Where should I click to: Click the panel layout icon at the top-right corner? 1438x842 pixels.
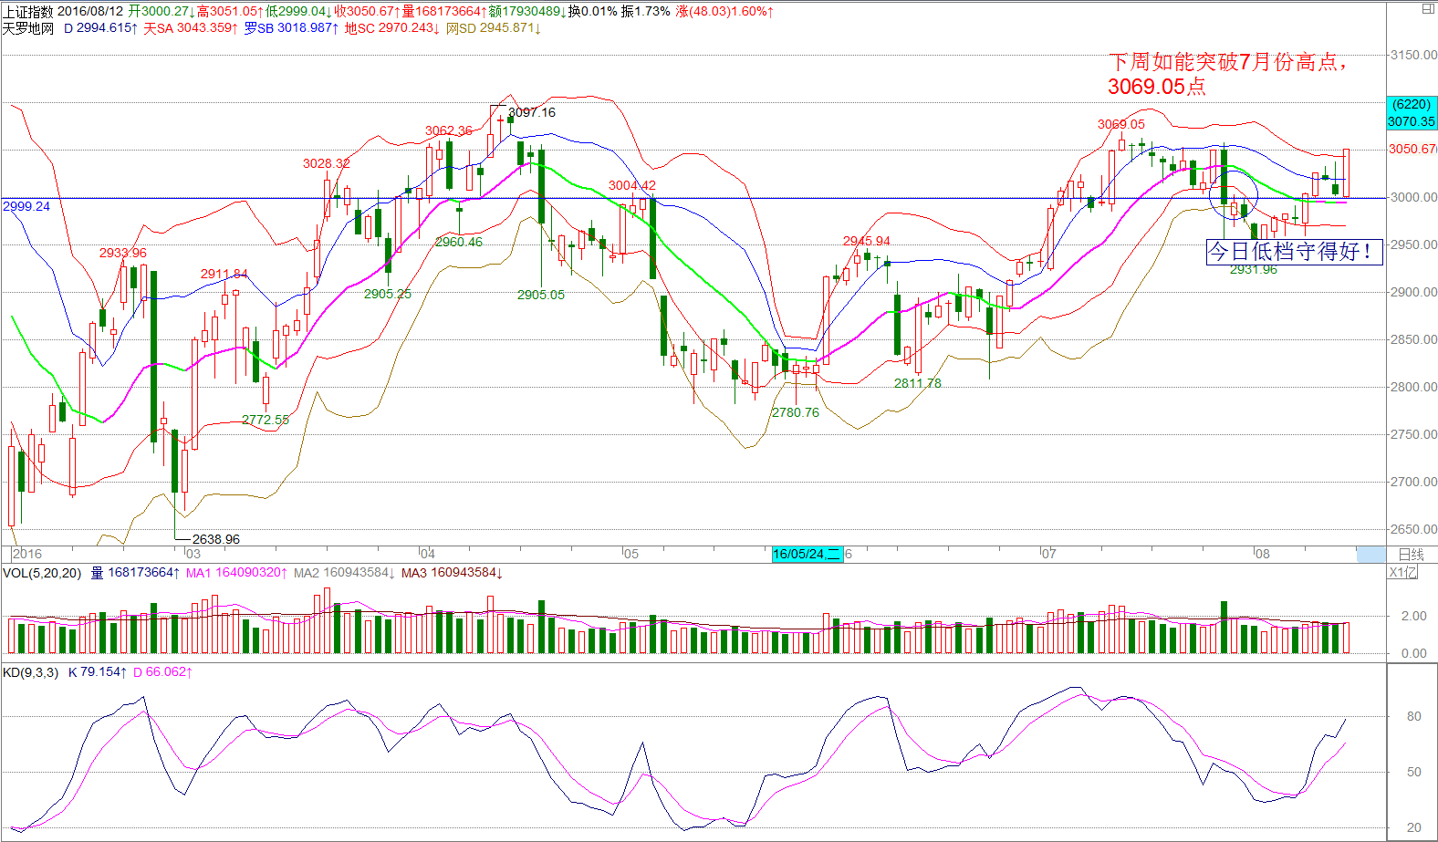(x=1428, y=9)
